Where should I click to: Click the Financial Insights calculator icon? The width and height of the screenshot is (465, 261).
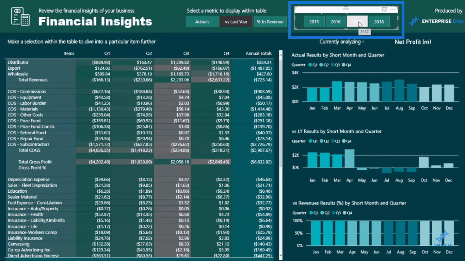point(20,16)
